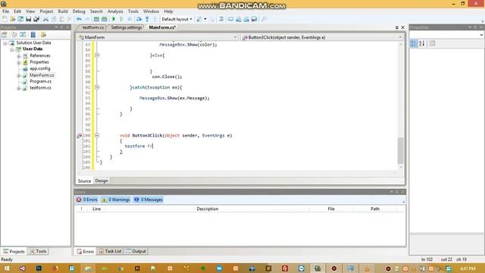Click the Save All toolbar icon
Viewport: 485px width, 273px height.
36,19
